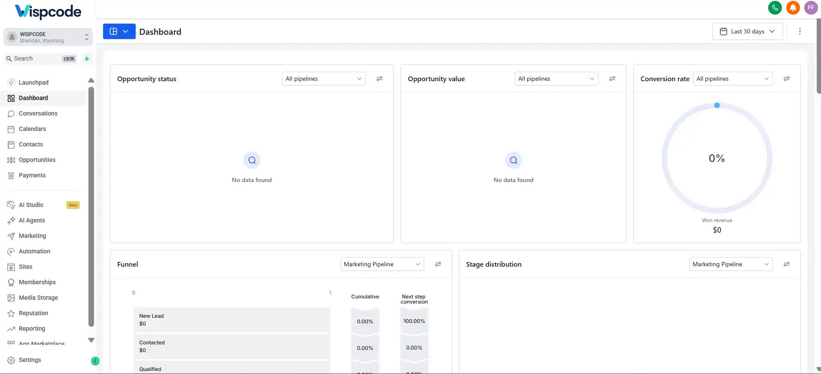Image resolution: width=821 pixels, height=374 pixels.
Task: Click the green phone dialer icon
Action: [x=775, y=8]
